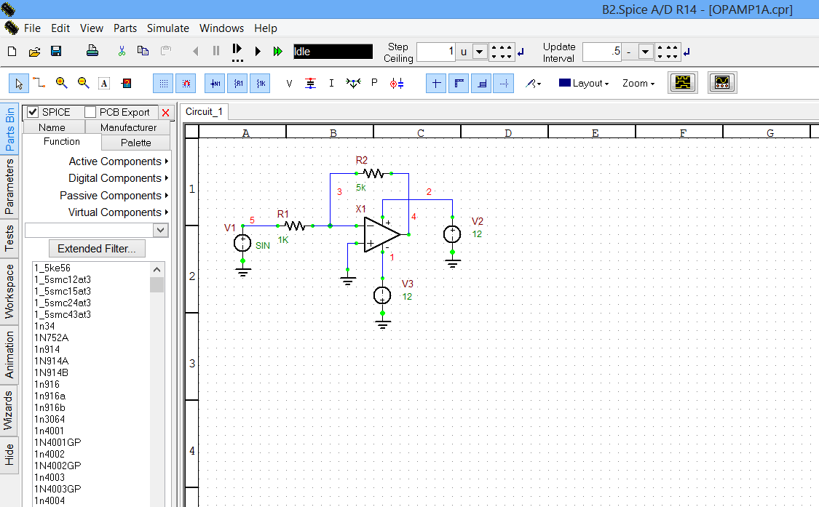
Task: Expand Active Components category
Action: click(115, 161)
